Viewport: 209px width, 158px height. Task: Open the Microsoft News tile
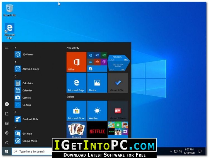tap(118, 111)
